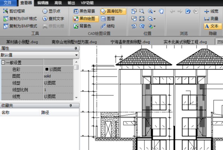Screen dimensions: 223x150
Task: Open the 图层 layers dialog
Action: 108,19
